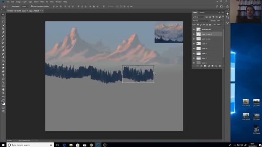Open the Layers panel menu
The width and height of the screenshot is (262, 147).
tap(223, 13)
